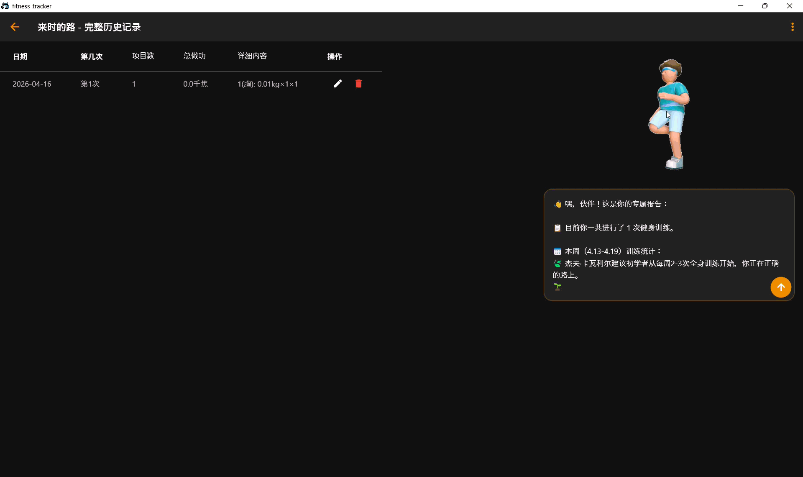The width and height of the screenshot is (803, 477).
Task: Select detail cell 1(胸): 0.01kg×1×1
Action: tap(268, 84)
